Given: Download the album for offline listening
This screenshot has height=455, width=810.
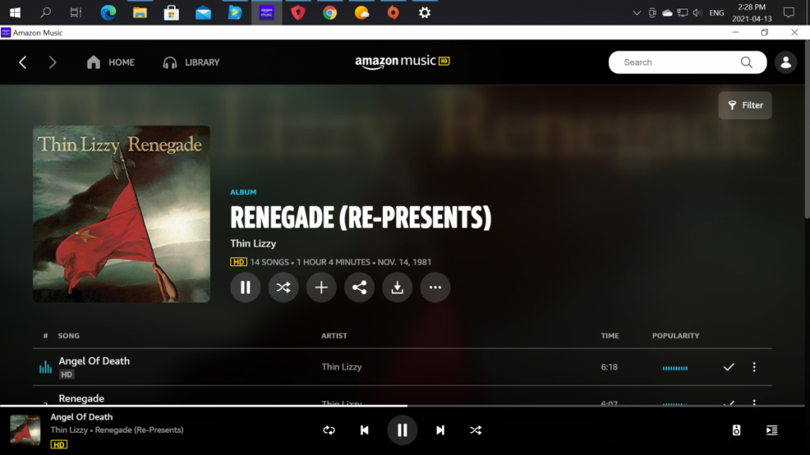Looking at the screenshot, I should click(397, 288).
